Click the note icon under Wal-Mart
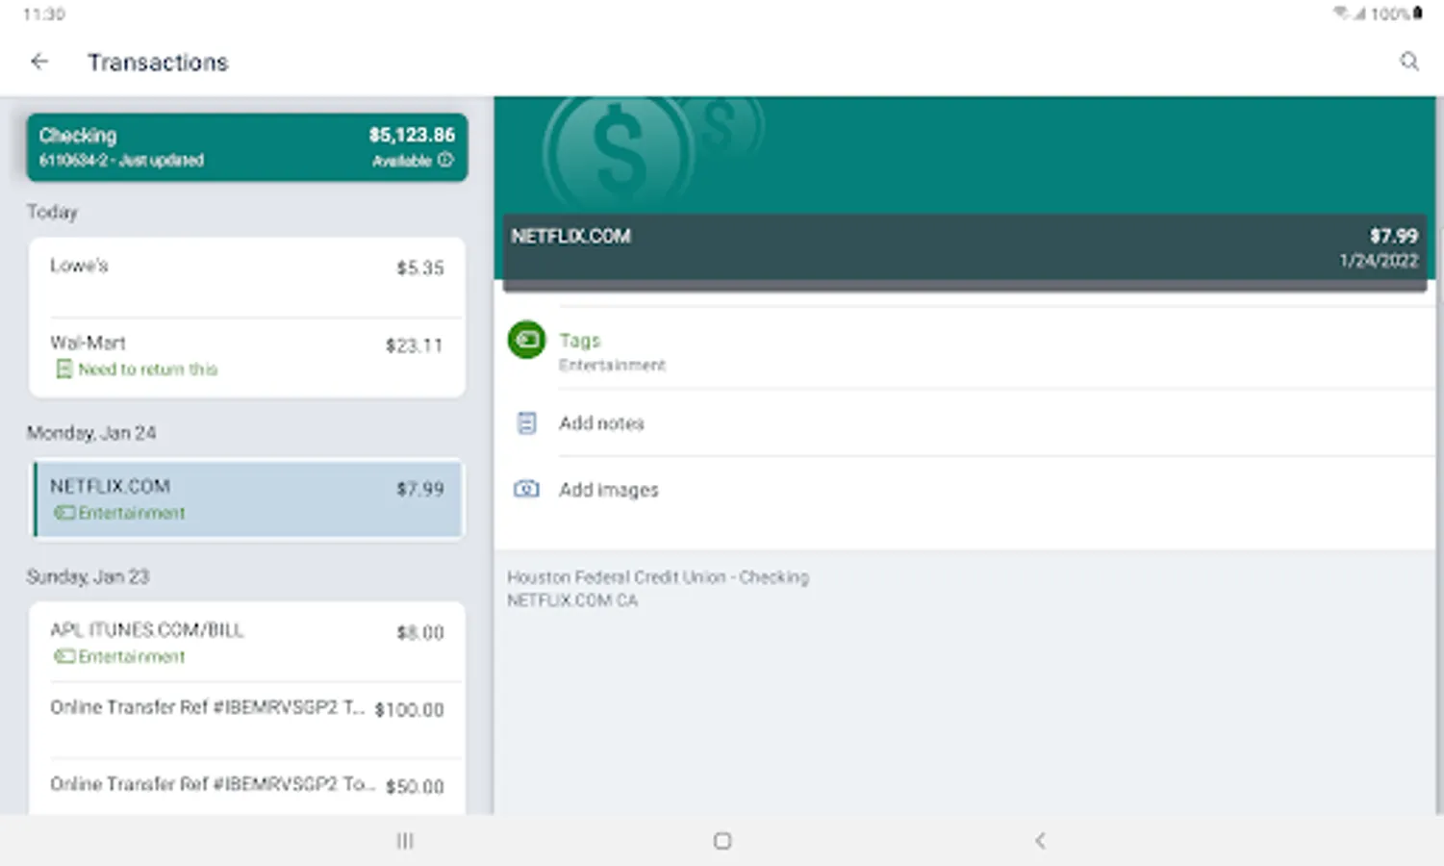The height and width of the screenshot is (866, 1444). tap(63, 369)
